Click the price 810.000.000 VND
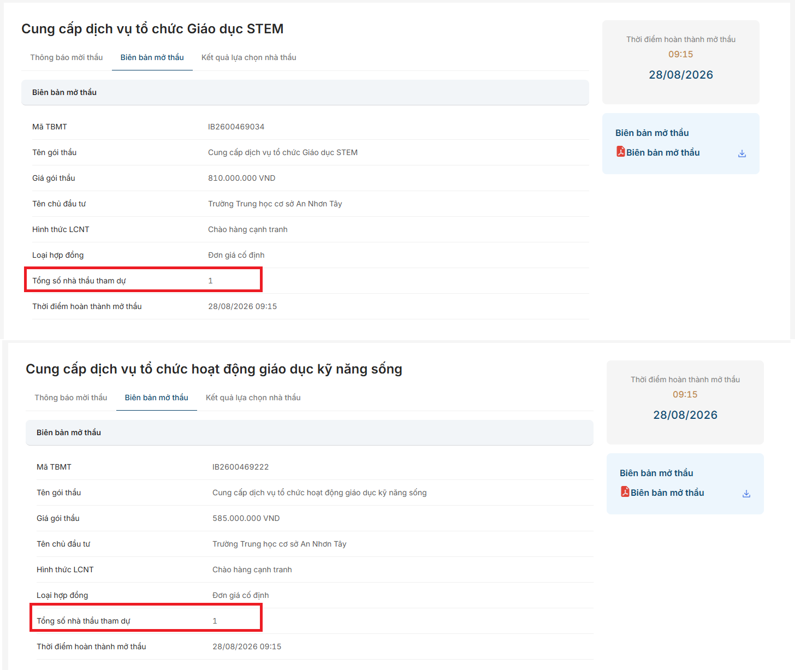The image size is (795, 670). [242, 178]
